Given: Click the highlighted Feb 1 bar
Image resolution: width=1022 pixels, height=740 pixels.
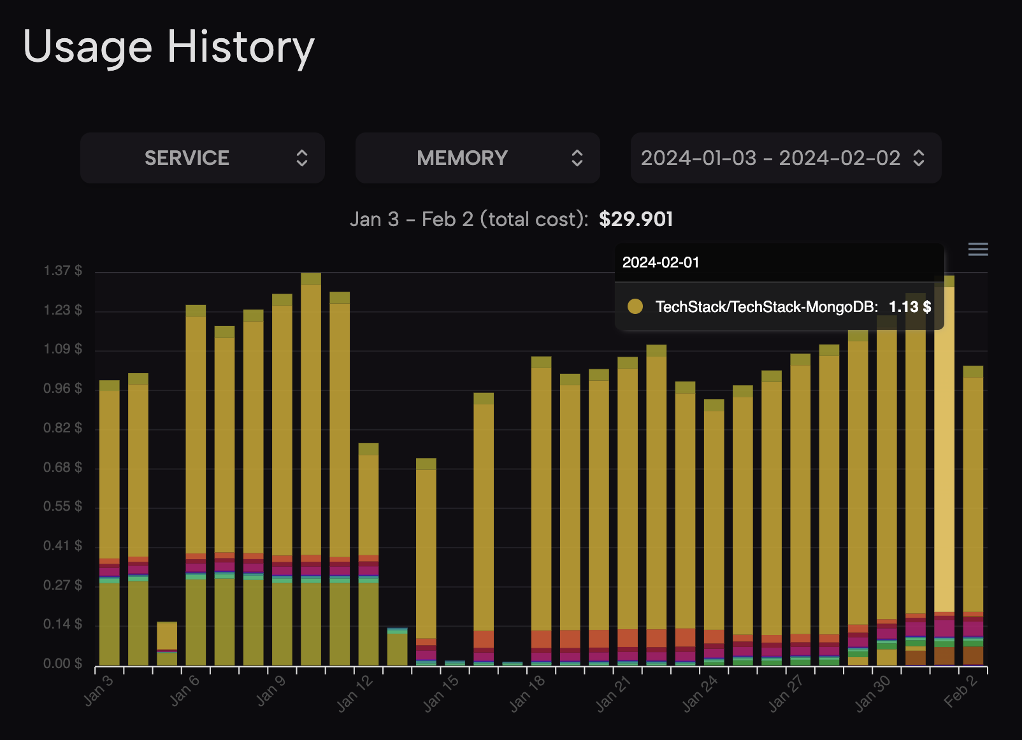Looking at the screenshot, I should click(944, 471).
